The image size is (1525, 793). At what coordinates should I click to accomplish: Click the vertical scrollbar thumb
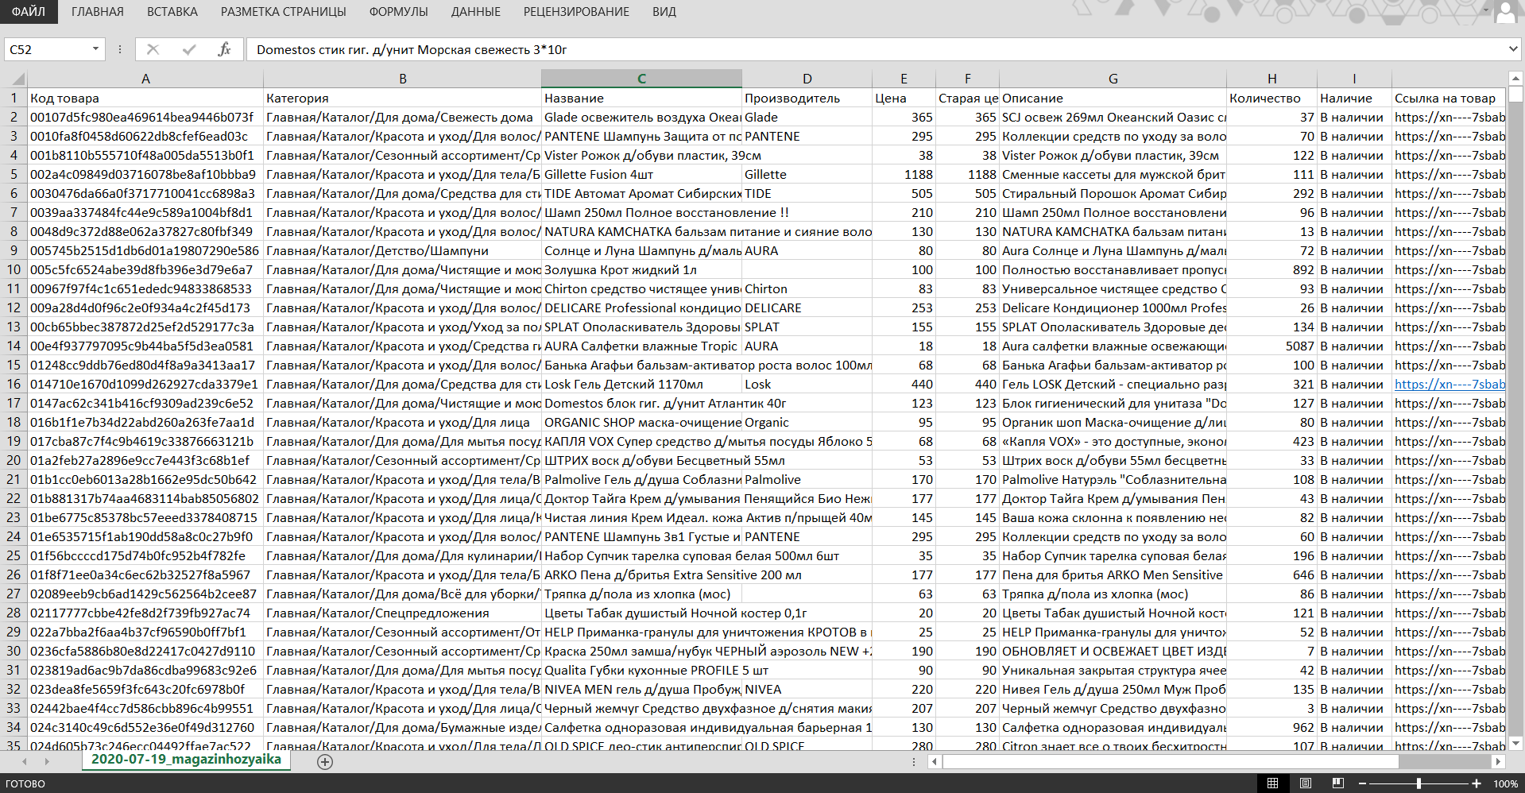pos(1515,95)
